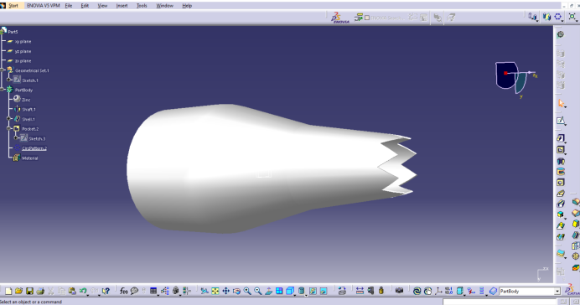This screenshot has height=305, width=580.
Task: Collapse the Geometrical Set.1 node
Action: coord(3,70)
